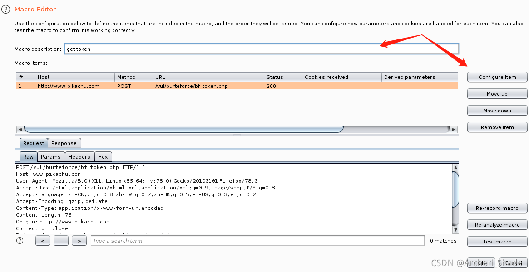Click the Accept-Language header line
This screenshot has height=272, width=529.
(136, 194)
